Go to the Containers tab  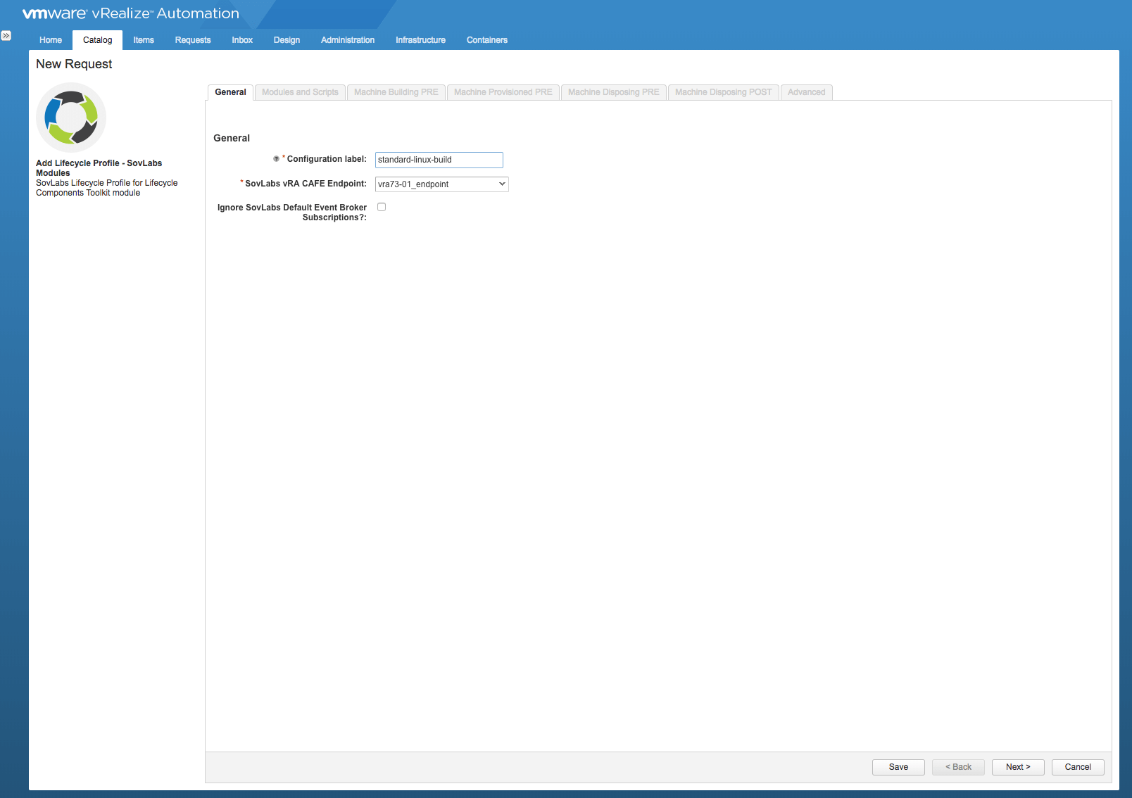coord(486,40)
